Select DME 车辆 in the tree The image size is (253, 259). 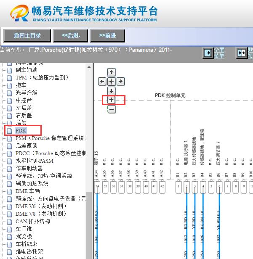pyautogui.click(x=28, y=191)
